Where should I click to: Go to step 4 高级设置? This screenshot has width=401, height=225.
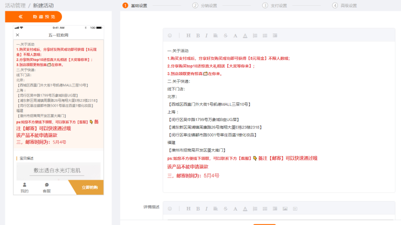(344, 5)
